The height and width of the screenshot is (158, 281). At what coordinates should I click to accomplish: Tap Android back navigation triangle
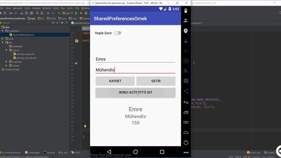(109, 152)
